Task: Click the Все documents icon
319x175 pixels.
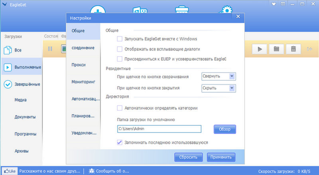Action: point(8,50)
